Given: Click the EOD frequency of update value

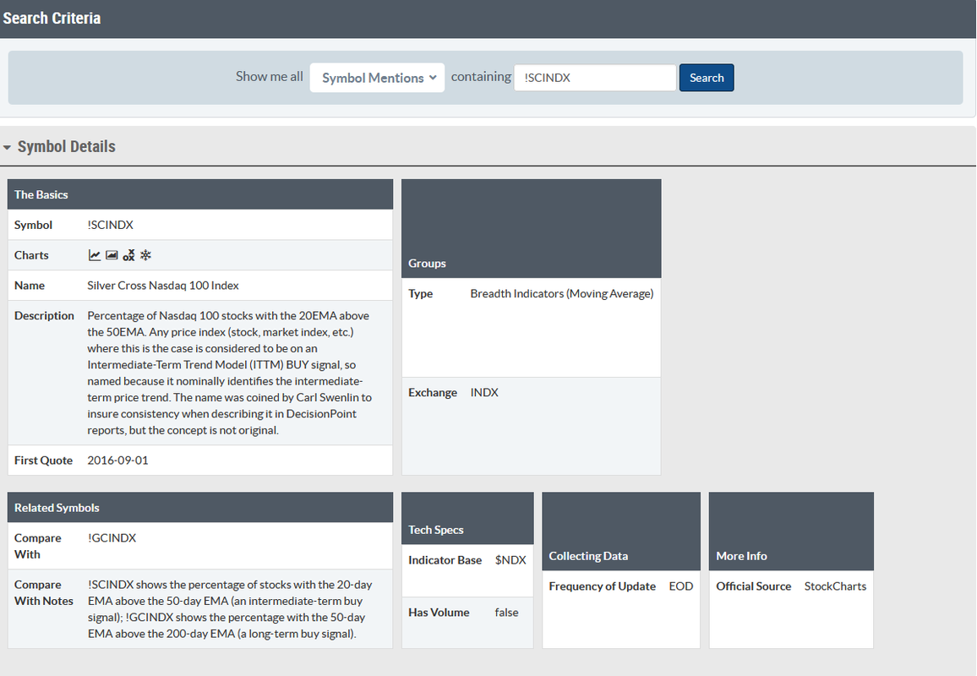Looking at the screenshot, I should tap(681, 586).
